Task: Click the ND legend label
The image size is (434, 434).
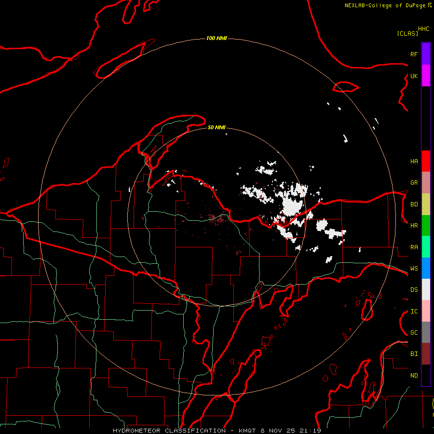Action: pos(414,376)
